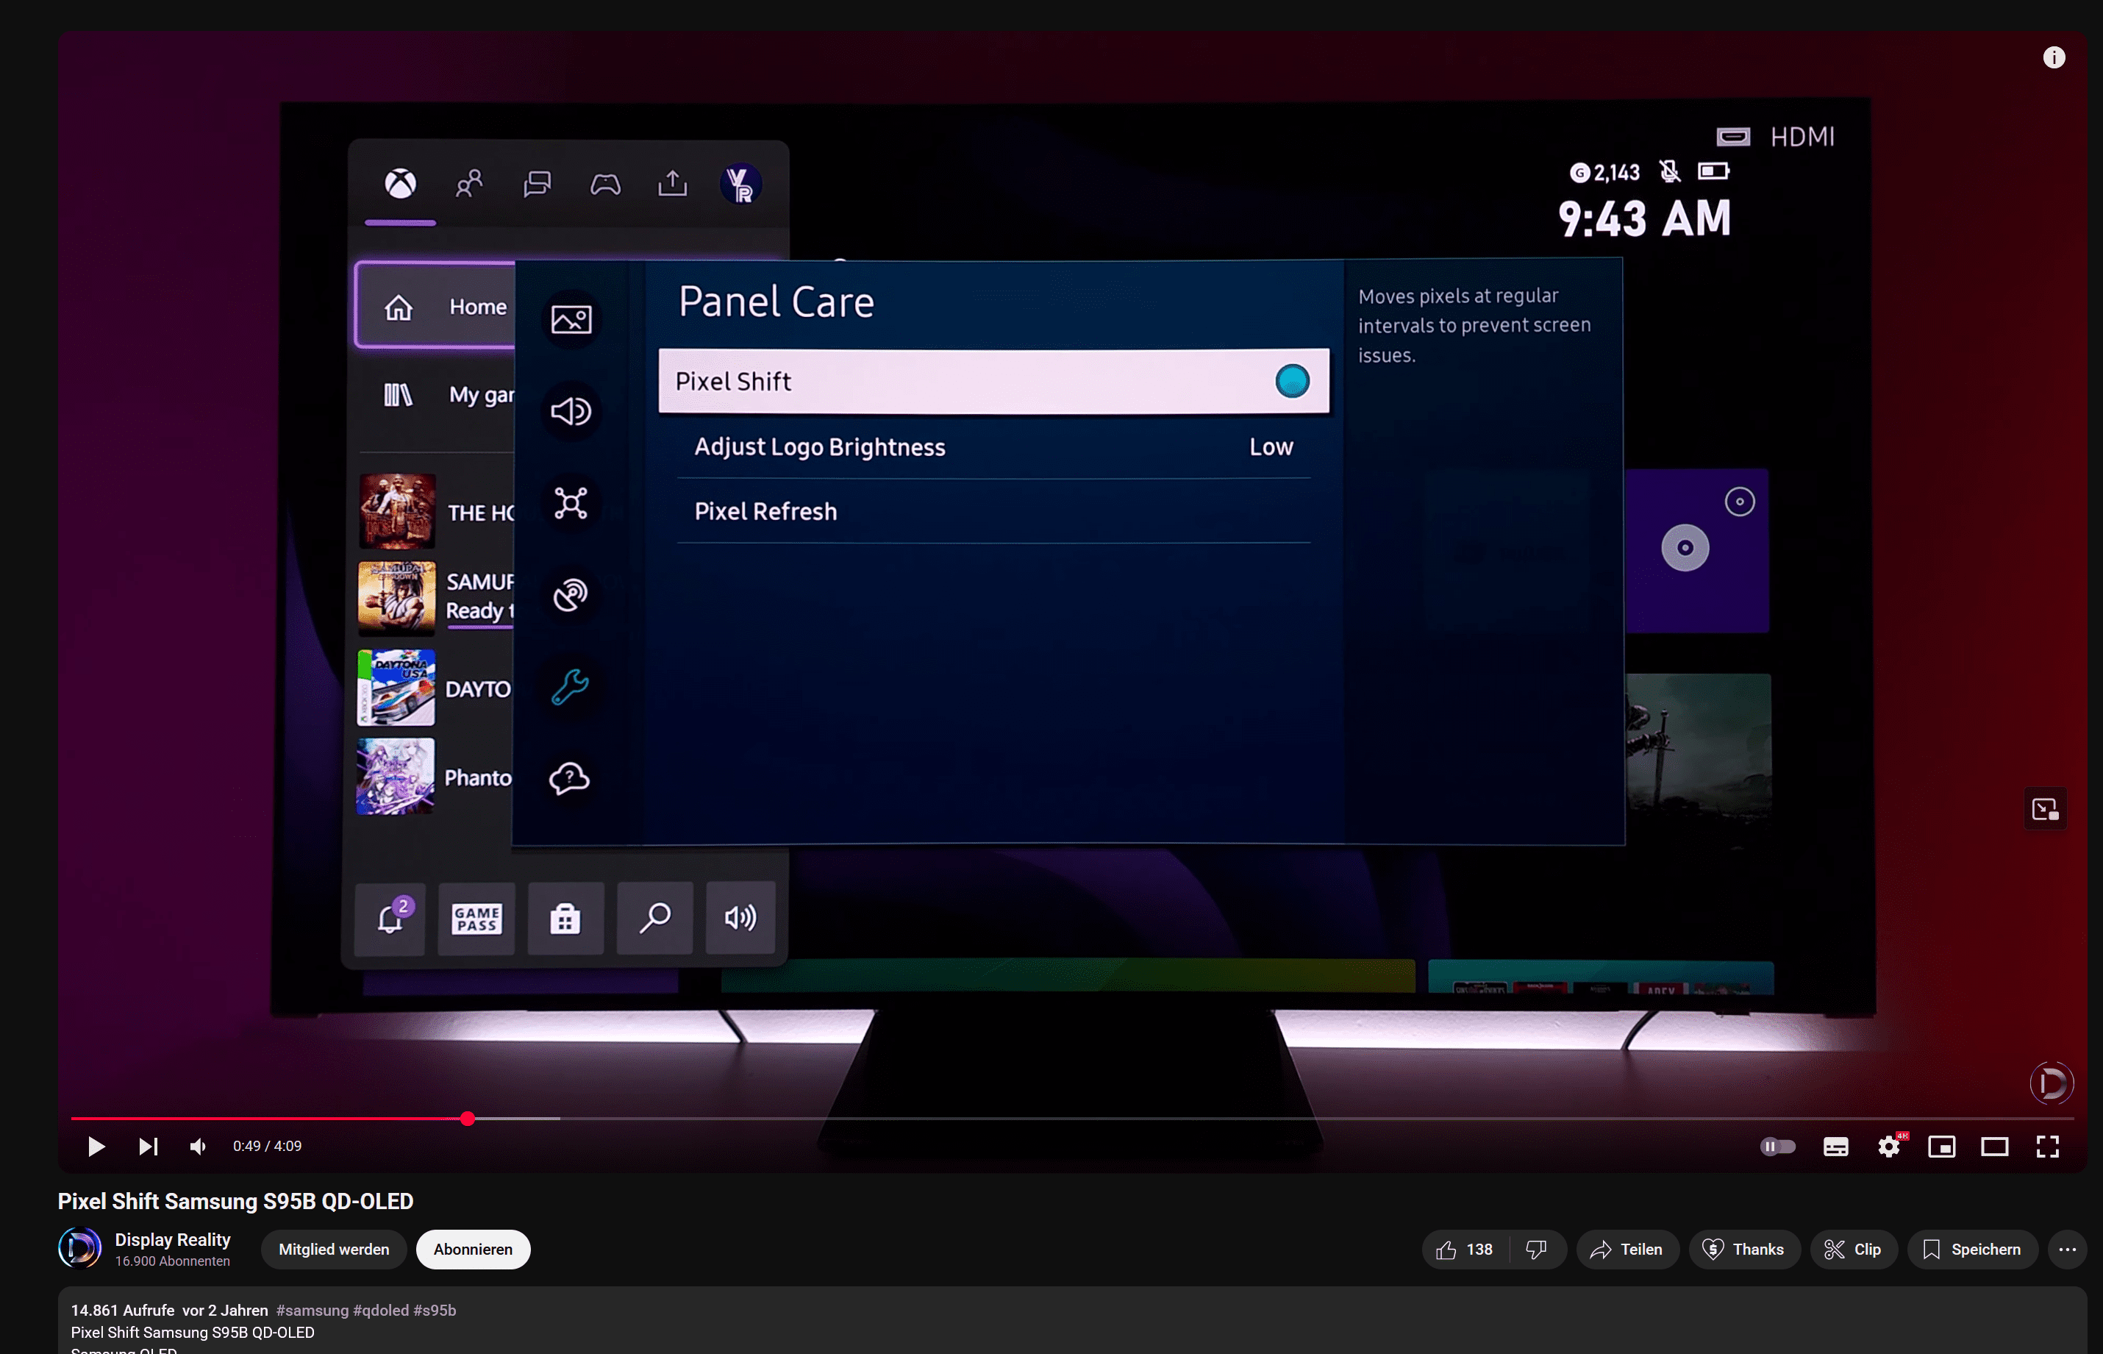2103x1354 pixels.
Task: Select the Daytona USA game thumbnail
Action: pos(396,687)
